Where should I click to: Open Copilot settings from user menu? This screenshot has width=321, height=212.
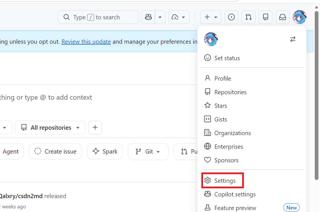[x=252, y=194]
